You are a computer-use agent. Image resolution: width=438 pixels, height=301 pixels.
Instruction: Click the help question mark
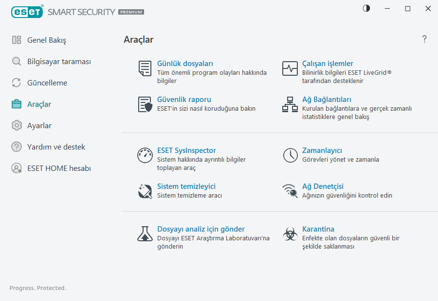click(424, 39)
